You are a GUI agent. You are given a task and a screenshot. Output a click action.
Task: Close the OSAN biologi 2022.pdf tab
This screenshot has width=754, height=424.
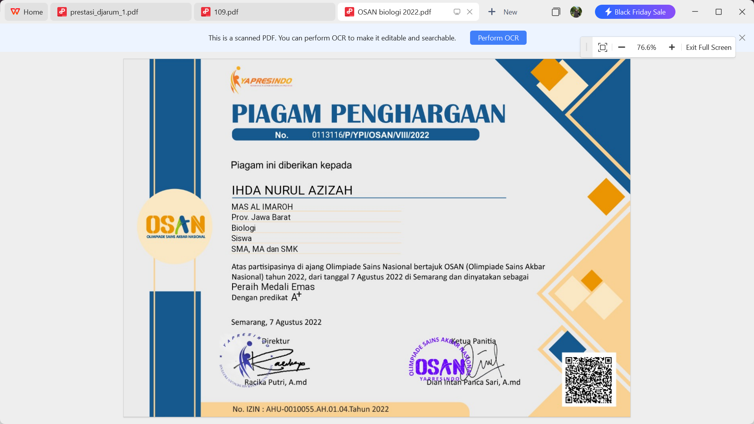[470, 12]
